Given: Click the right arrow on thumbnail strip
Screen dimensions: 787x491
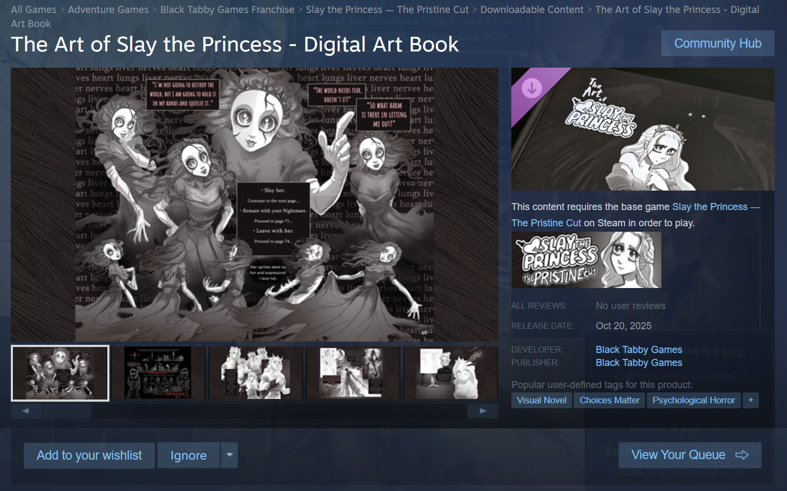Looking at the screenshot, I should click(483, 411).
